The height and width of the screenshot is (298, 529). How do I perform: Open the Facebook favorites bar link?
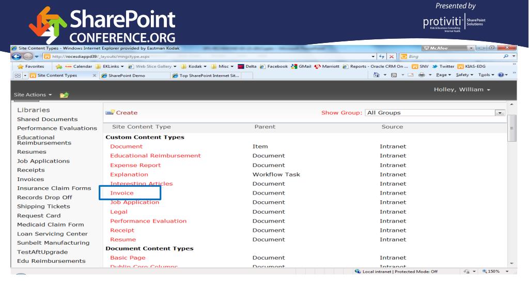tap(274, 66)
